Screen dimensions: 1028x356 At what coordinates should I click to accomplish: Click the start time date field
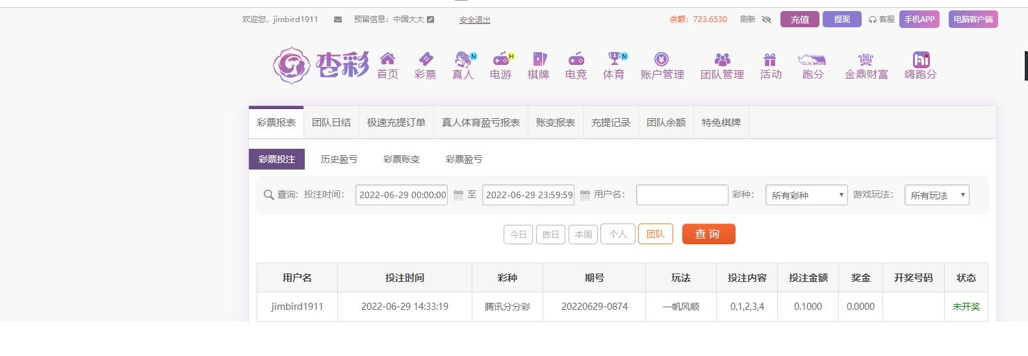click(x=402, y=195)
